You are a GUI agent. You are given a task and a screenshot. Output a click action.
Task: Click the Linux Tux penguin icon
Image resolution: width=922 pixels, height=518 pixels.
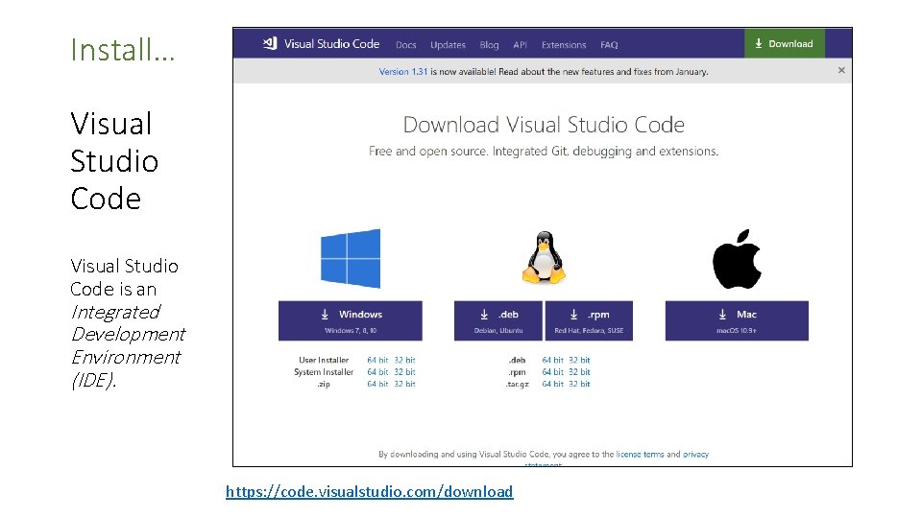(x=544, y=257)
